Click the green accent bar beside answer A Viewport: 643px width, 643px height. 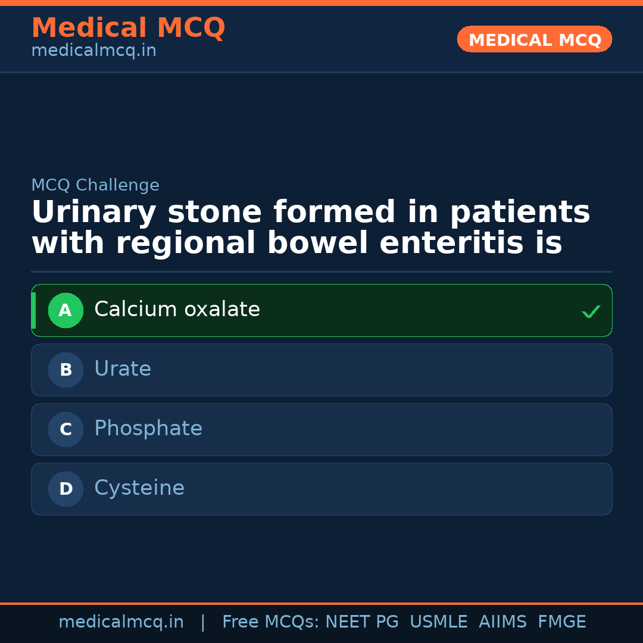pyautogui.click(x=34, y=310)
